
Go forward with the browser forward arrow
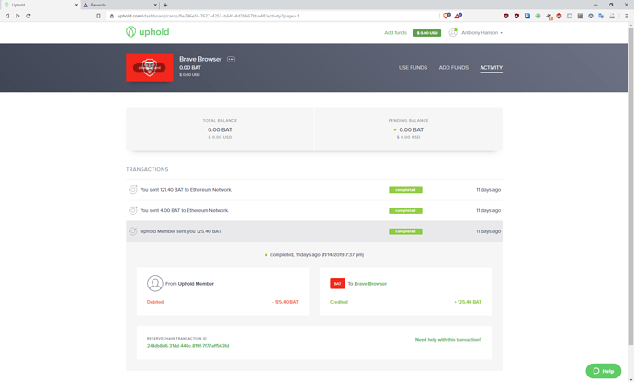pos(17,16)
